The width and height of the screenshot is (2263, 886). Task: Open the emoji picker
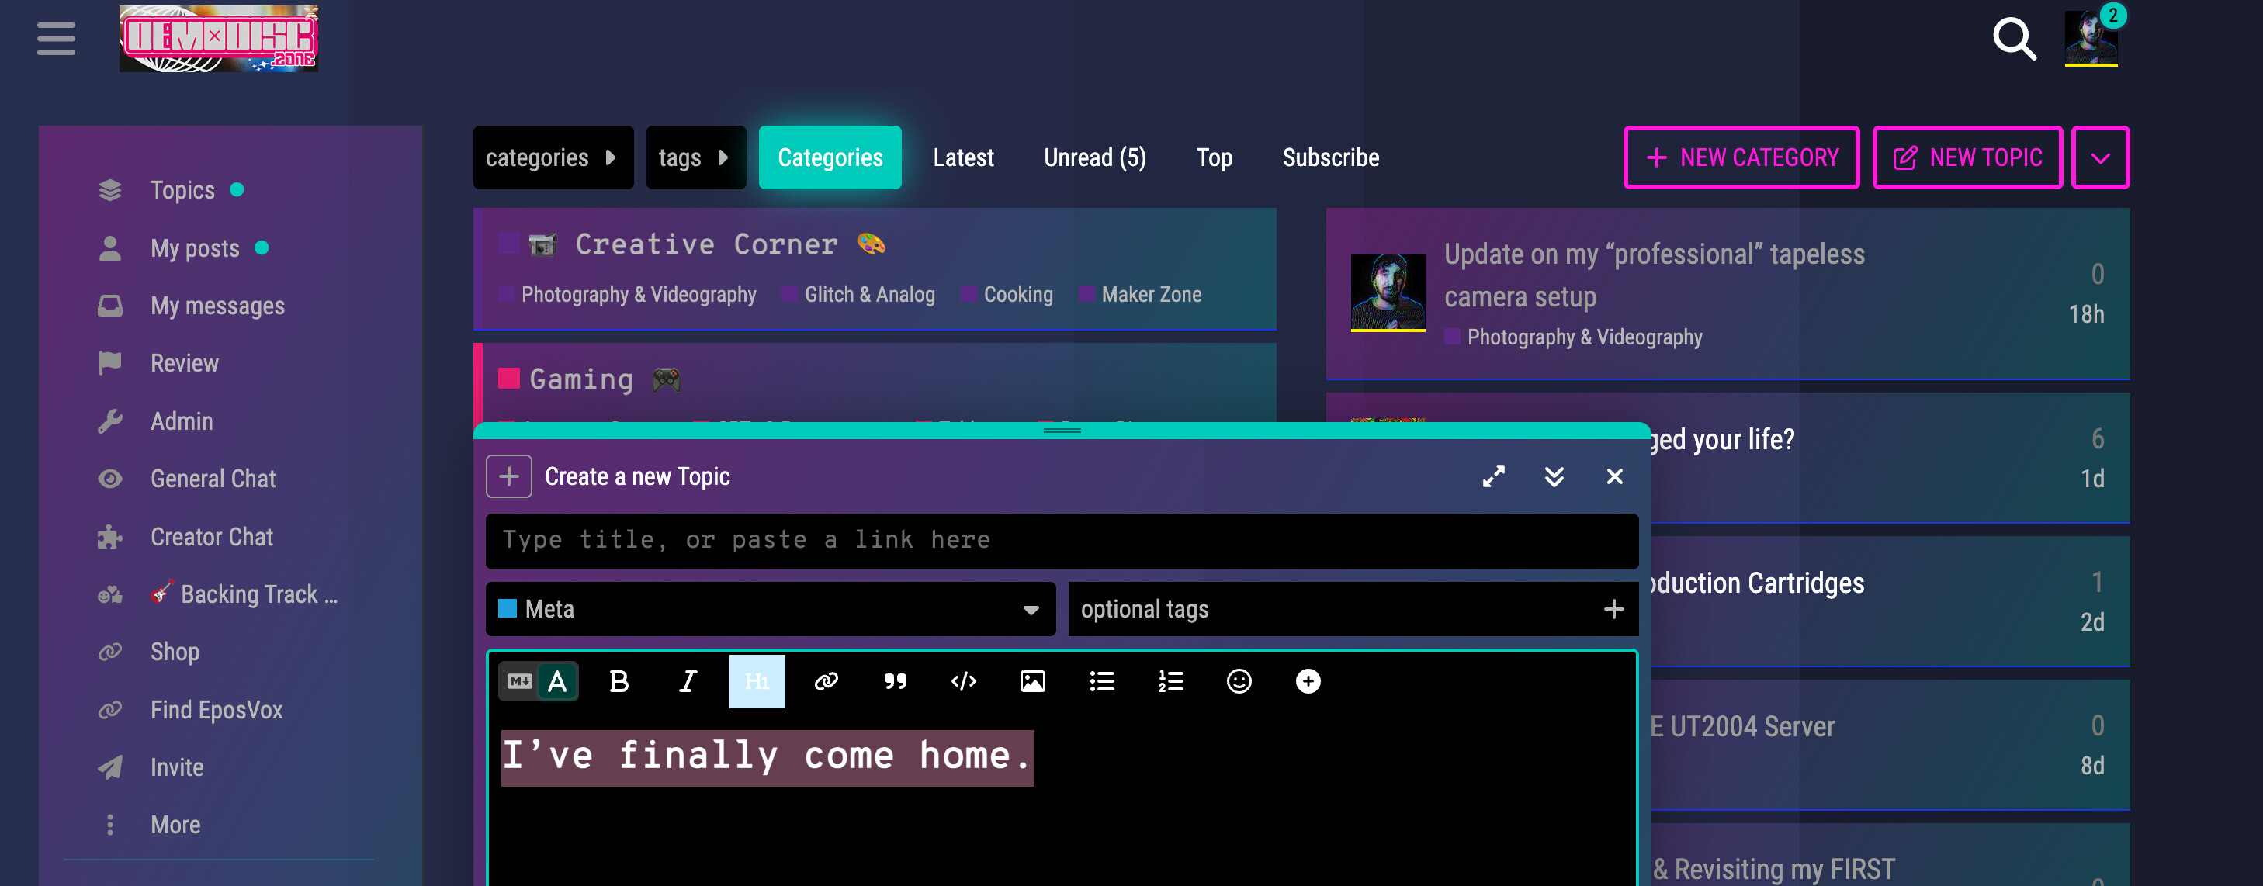click(x=1239, y=681)
